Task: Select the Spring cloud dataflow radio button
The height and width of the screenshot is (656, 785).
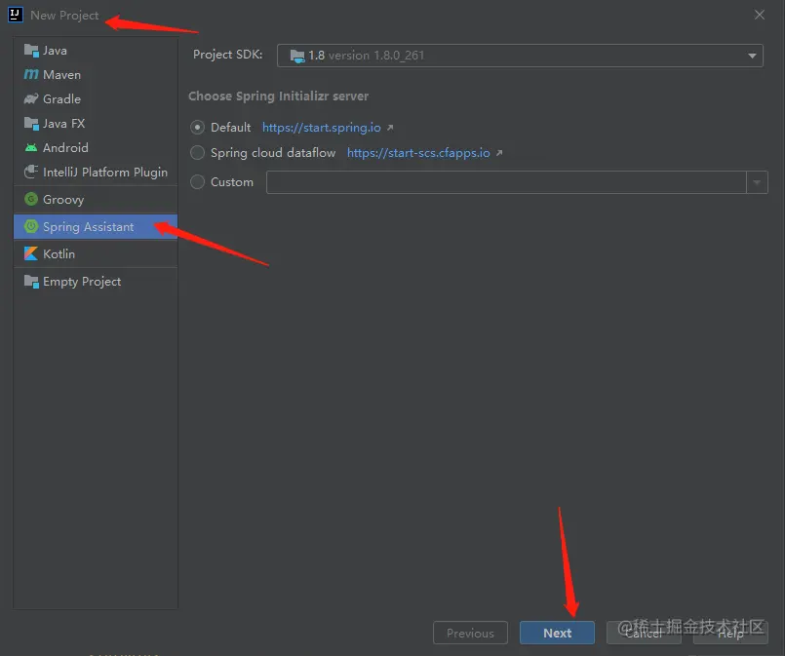Action: click(x=197, y=153)
